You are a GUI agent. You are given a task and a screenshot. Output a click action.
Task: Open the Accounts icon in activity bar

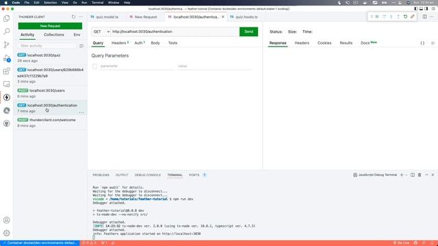[x=6, y=220]
